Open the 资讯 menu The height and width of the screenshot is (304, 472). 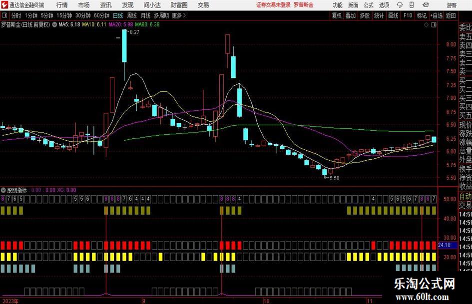[x=106, y=5]
